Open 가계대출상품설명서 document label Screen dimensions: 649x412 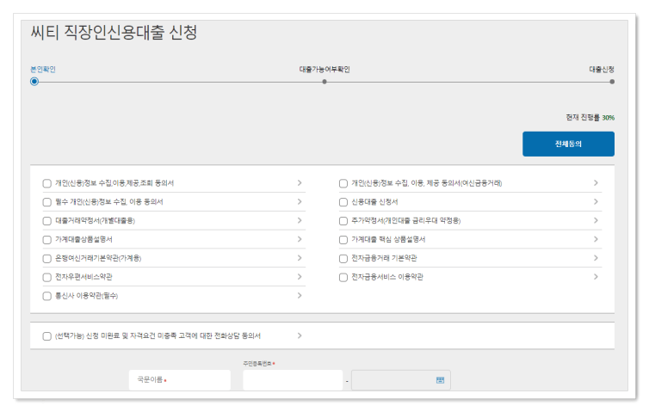pyautogui.click(x=84, y=239)
